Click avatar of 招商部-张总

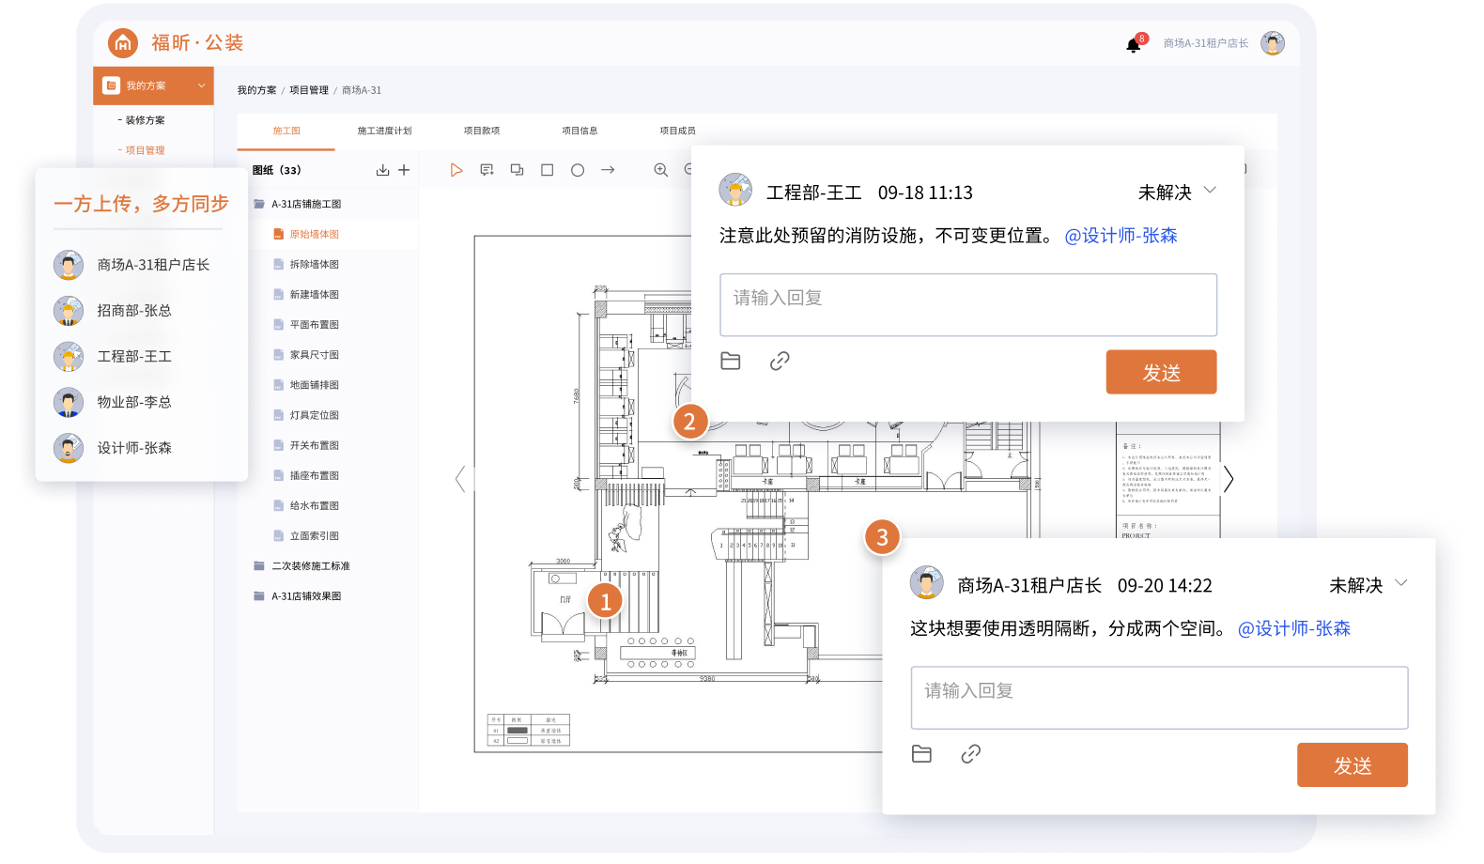click(69, 311)
